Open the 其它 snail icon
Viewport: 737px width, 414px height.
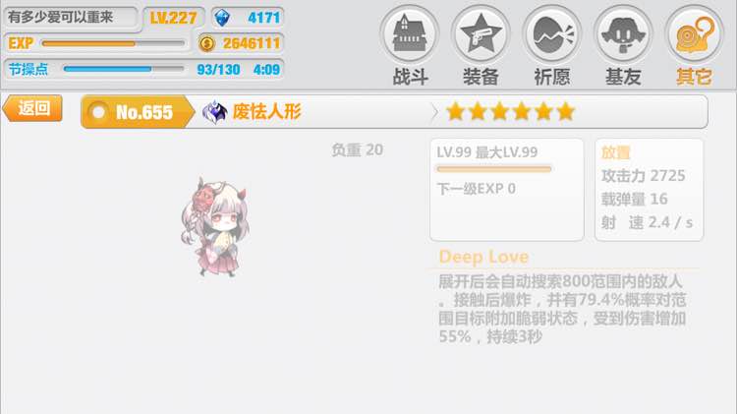(x=695, y=33)
